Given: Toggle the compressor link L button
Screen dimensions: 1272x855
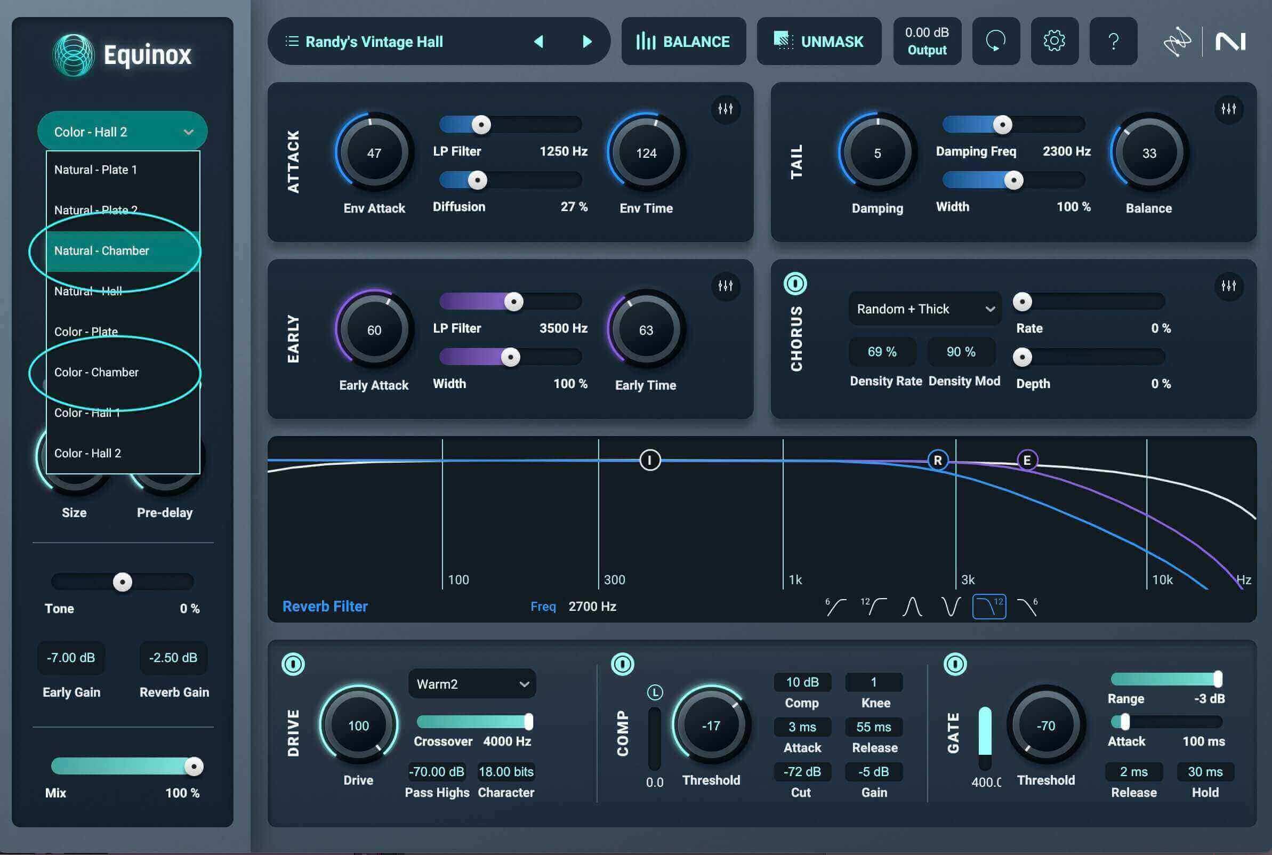Looking at the screenshot, I should click(654, 692).
